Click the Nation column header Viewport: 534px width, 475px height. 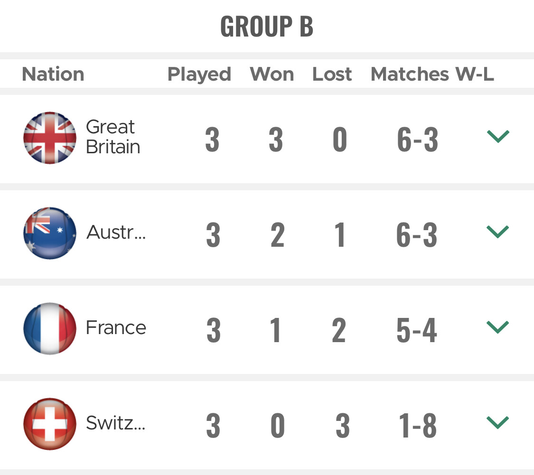53,74
